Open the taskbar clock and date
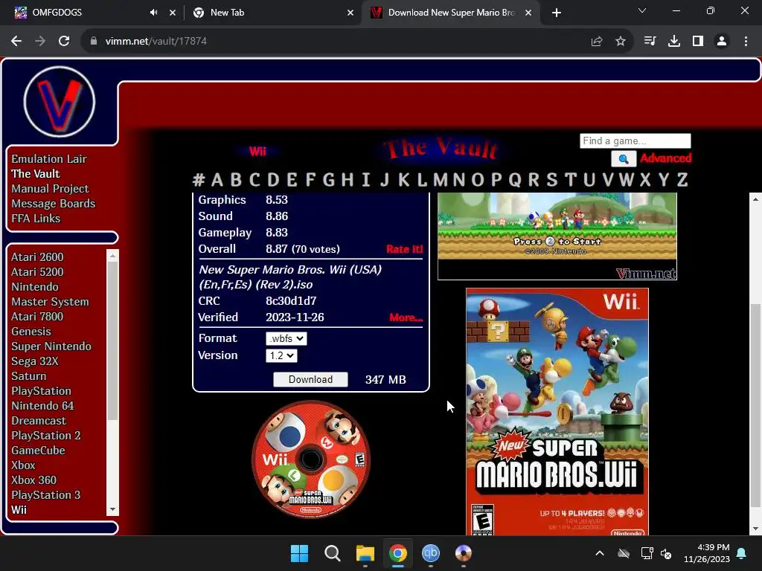762x571 pixels. click(x=707, y=553)
